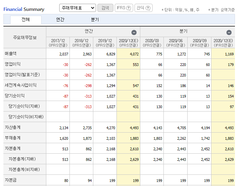Click the annual 2020/12(E) column header
This screenshot has width=237, height=186.
[128, 43]
